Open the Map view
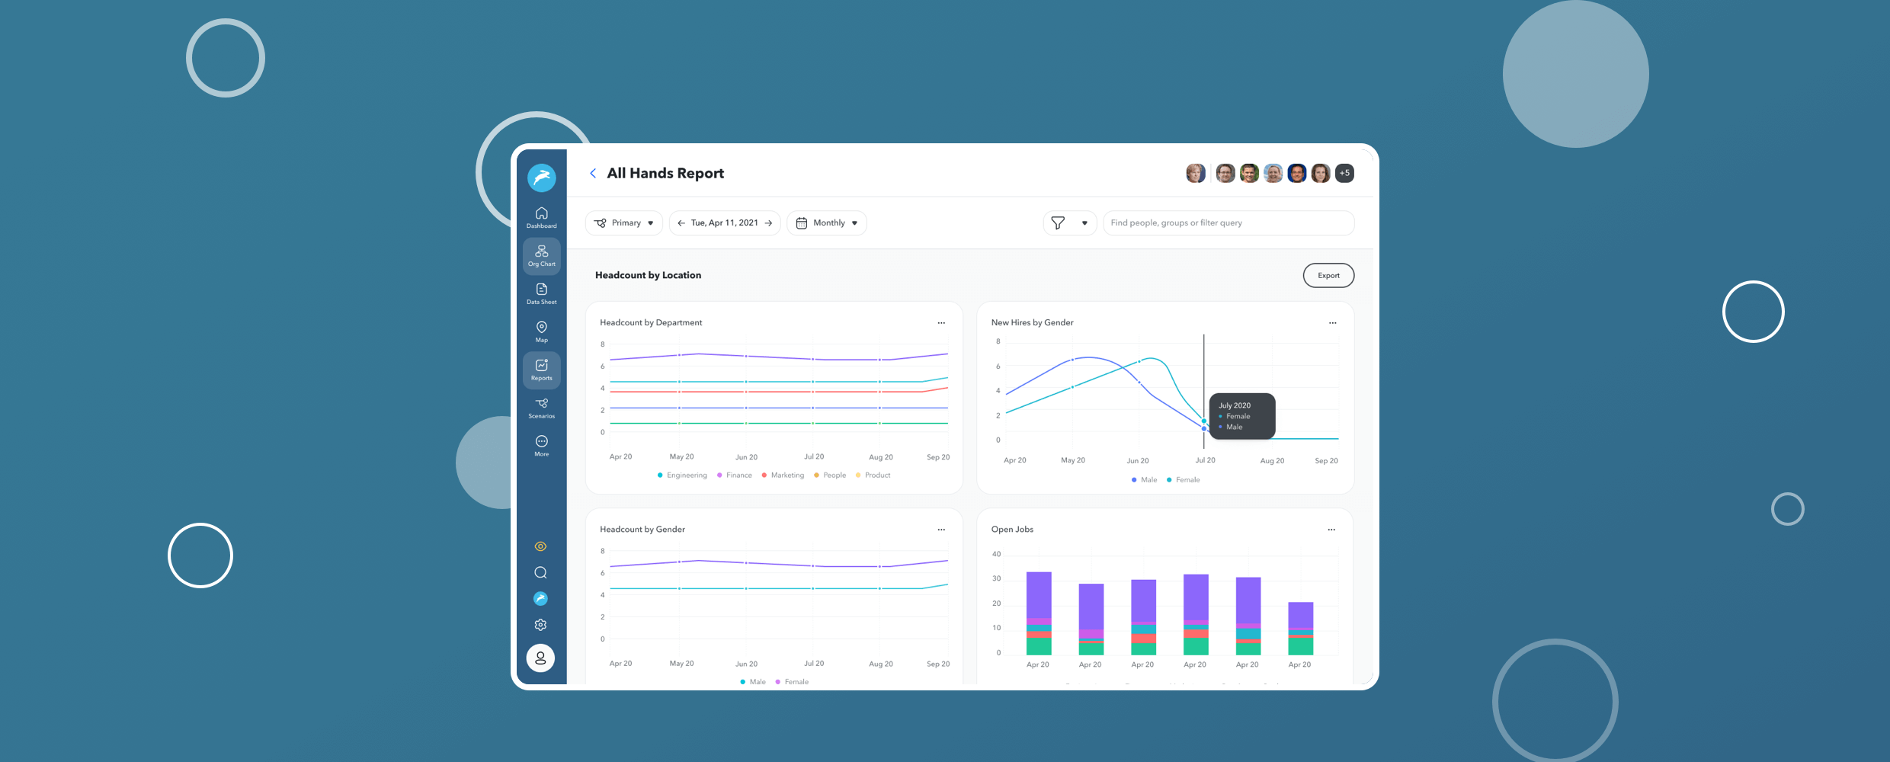1890x762 pixels. point(541,331)
